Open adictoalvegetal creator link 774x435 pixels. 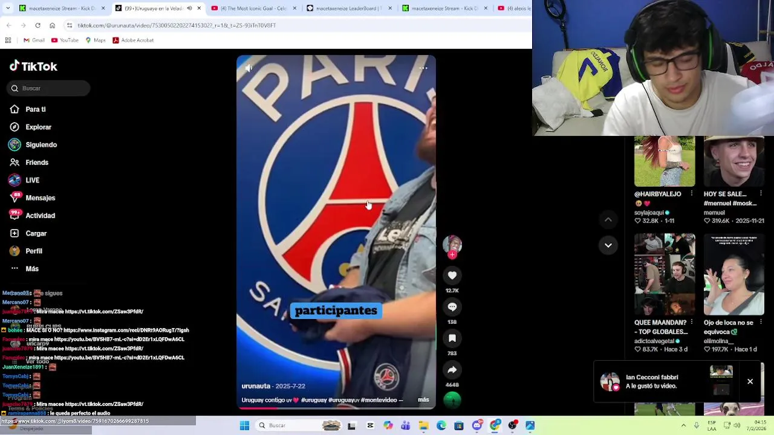click(x=654, y=341)
